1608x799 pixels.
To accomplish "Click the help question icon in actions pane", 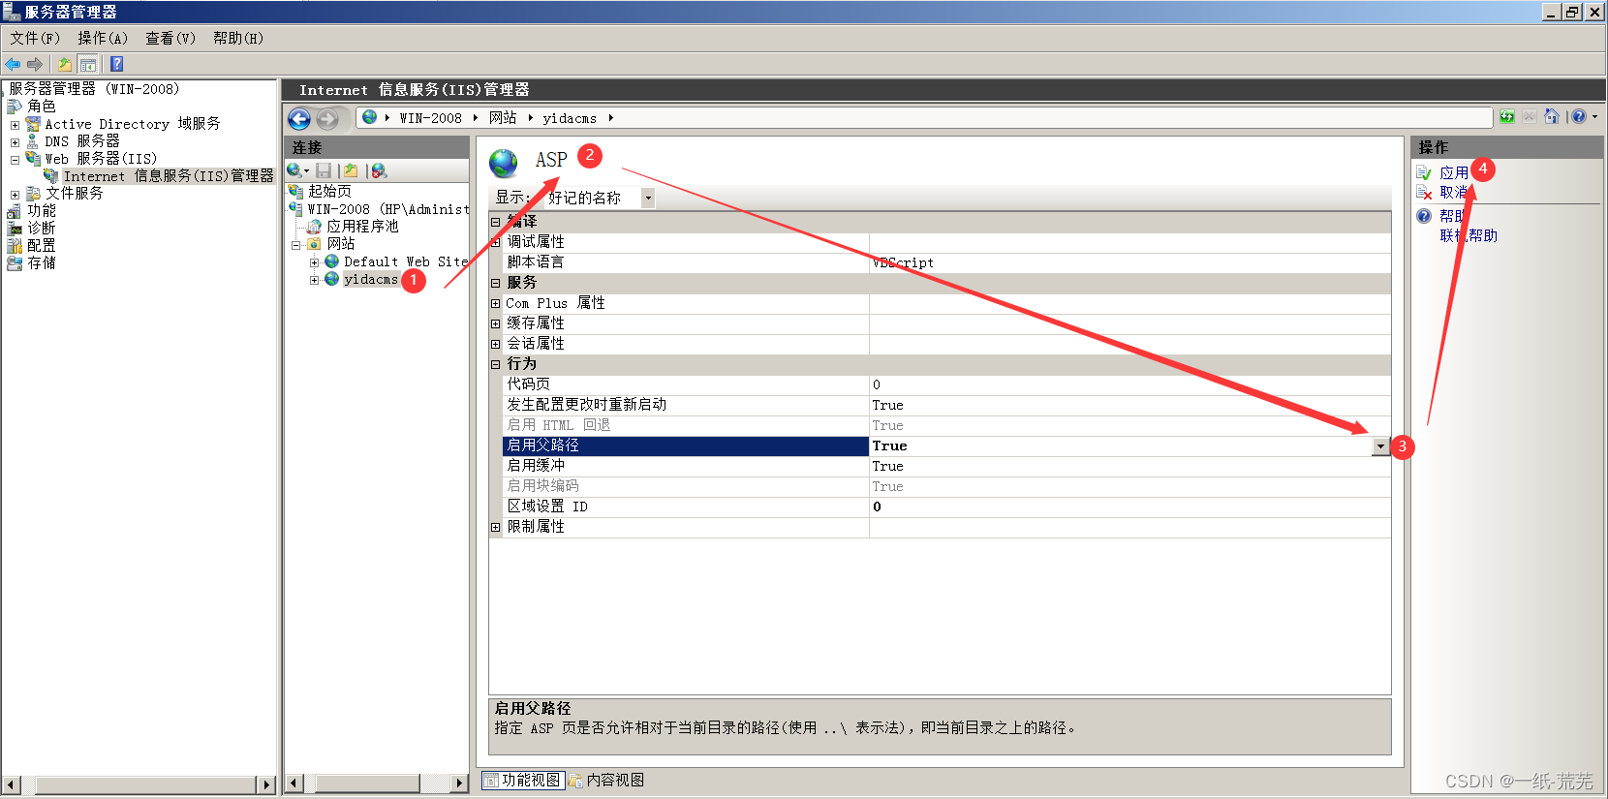I will pos(1424,216).
